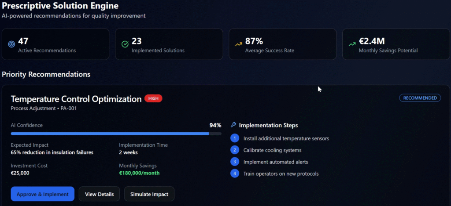Select the Monthly Savings Potential card
This screenshot has height=206, width=451.
[x=396, y=44]
